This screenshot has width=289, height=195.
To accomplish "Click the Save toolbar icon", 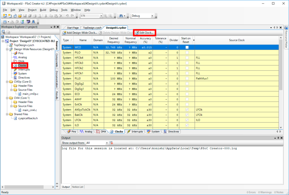I will [25, 16].
